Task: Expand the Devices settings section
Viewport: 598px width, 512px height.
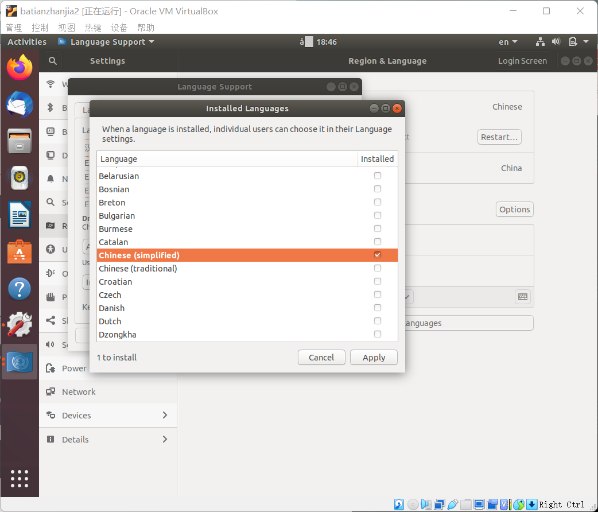Action: coord(108,415)
